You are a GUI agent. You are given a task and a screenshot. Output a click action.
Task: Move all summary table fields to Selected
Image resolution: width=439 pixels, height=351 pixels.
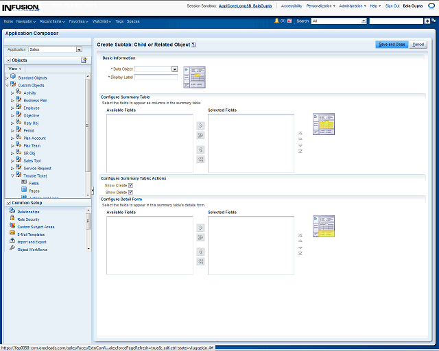(200, 136)
